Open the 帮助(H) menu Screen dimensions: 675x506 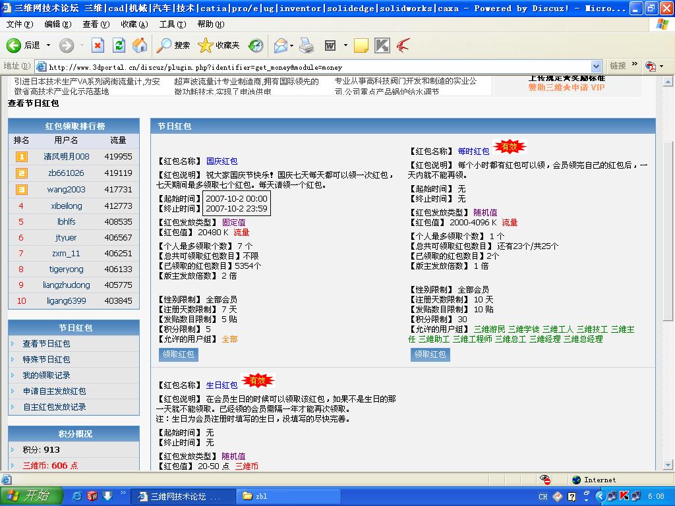pyautogui.click(x=211, y=24)
